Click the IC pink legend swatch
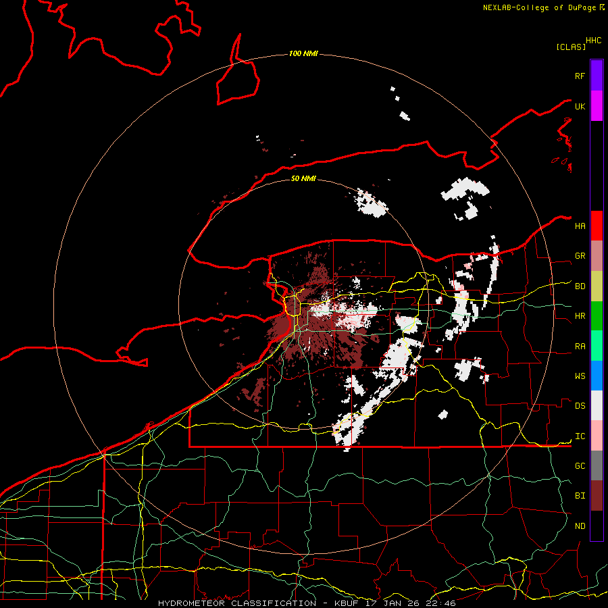The height and width of the screenshot is (608, 608). [x=597, y=436]
